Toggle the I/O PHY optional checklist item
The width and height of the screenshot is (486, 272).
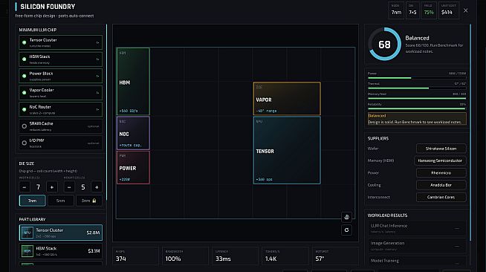click(x=60, y=143)
